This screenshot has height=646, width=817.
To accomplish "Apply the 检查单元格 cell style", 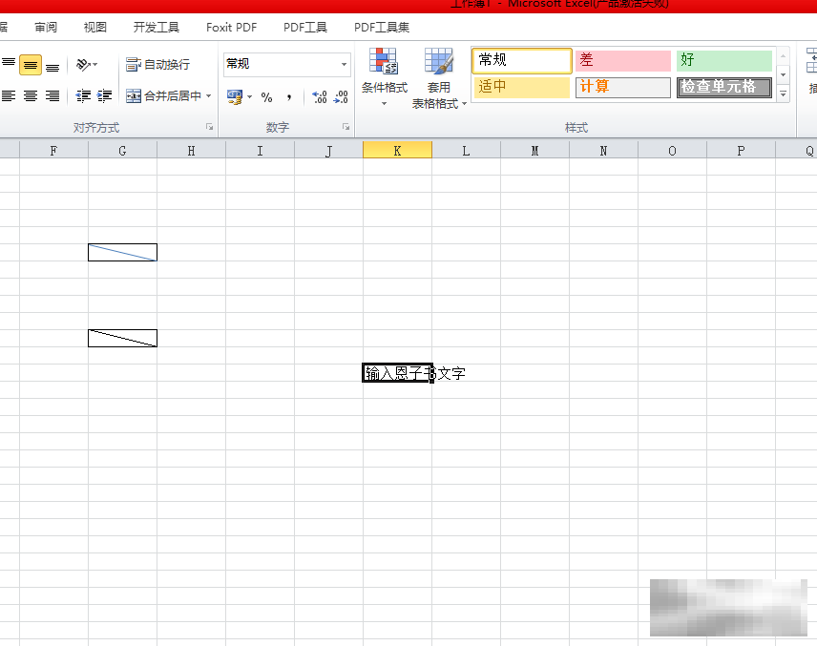I will coord(723,87).
